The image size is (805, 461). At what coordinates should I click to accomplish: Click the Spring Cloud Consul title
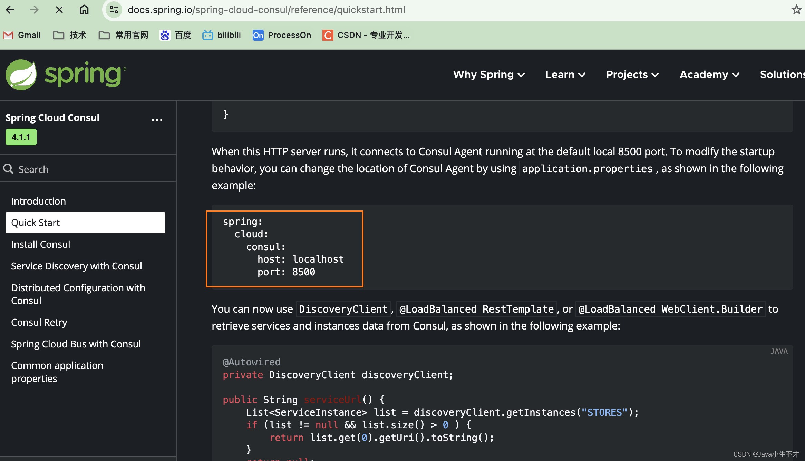(52, 118)
